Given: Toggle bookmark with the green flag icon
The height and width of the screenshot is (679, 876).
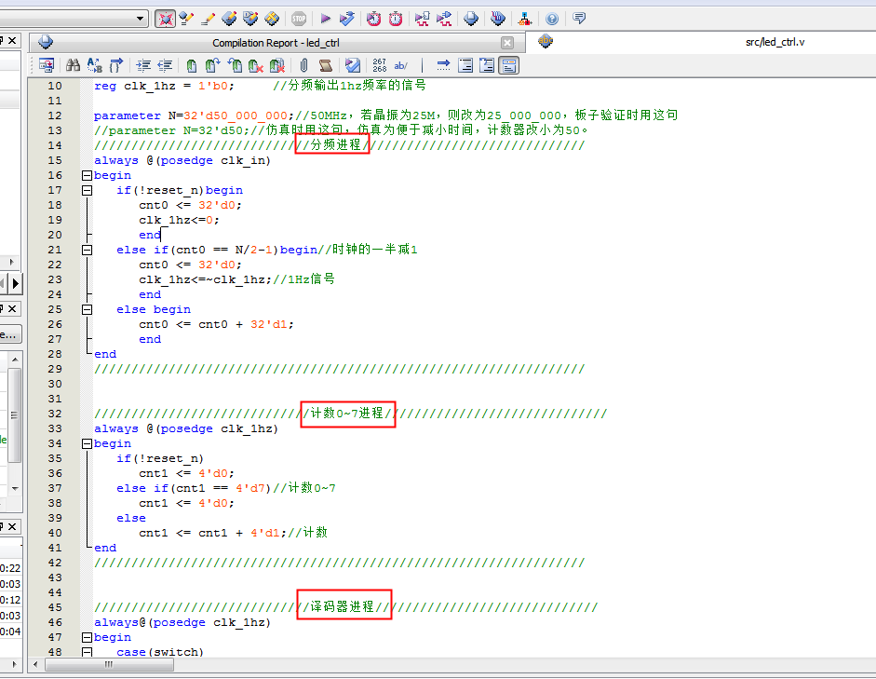Looking at the screenshot, I should 191,65.
